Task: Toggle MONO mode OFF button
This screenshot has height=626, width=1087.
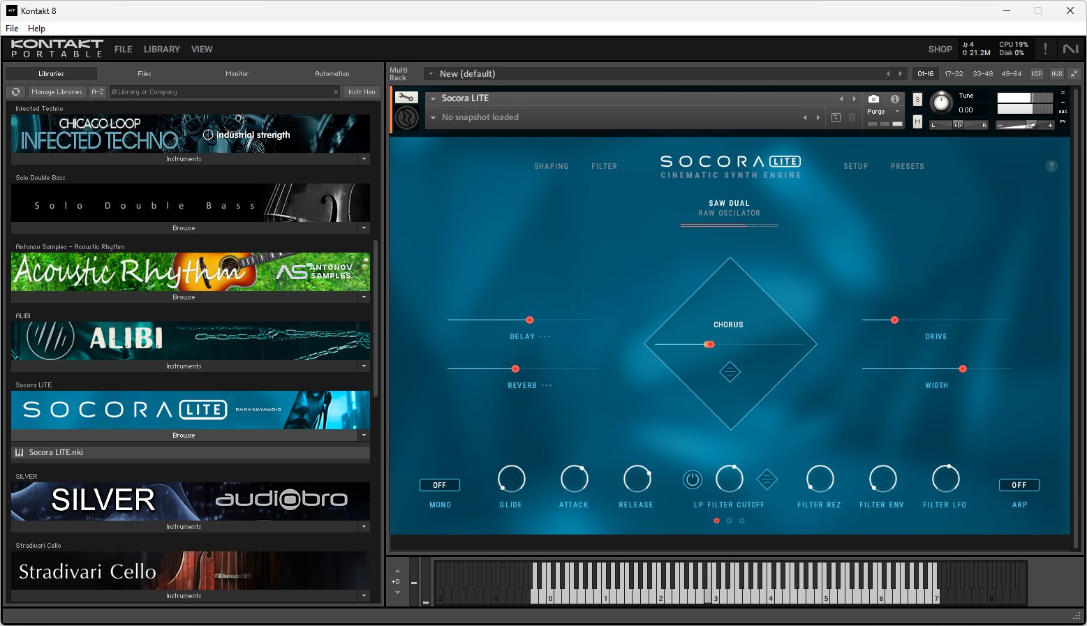Action: coord(440,485)
